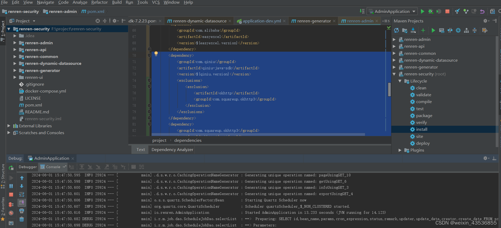This screenshot has height=228, width=501.
Task: Stop AdminApplication with the top-toolbar Stop button
Action: tap(447, 11)
